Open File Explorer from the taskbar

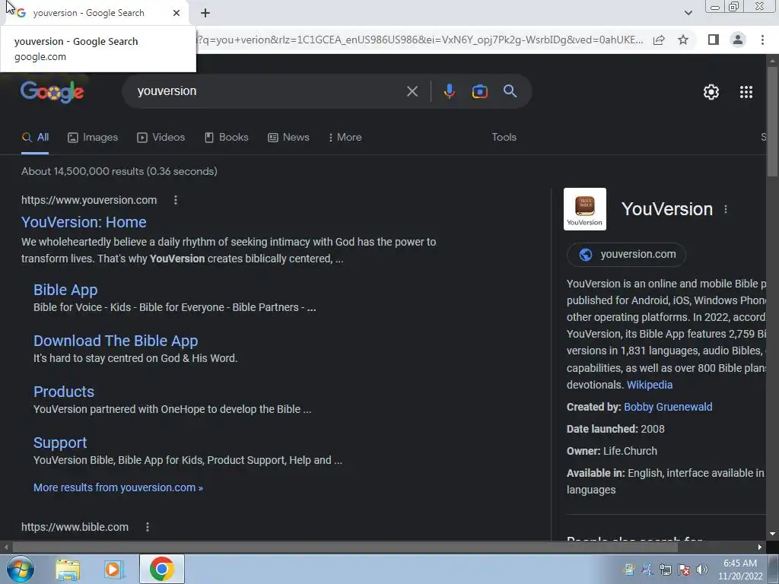[68, 569]
